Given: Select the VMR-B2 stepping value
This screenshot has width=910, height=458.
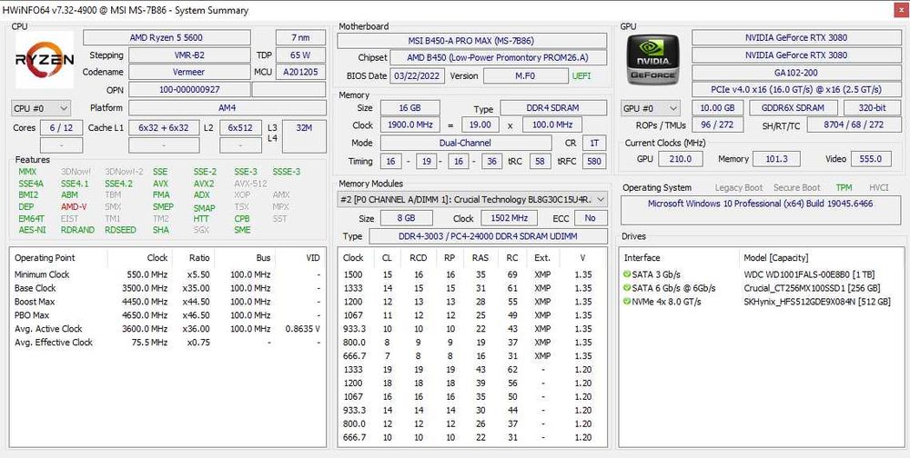Looking at the screenshot, I should [x=189, y=55].
